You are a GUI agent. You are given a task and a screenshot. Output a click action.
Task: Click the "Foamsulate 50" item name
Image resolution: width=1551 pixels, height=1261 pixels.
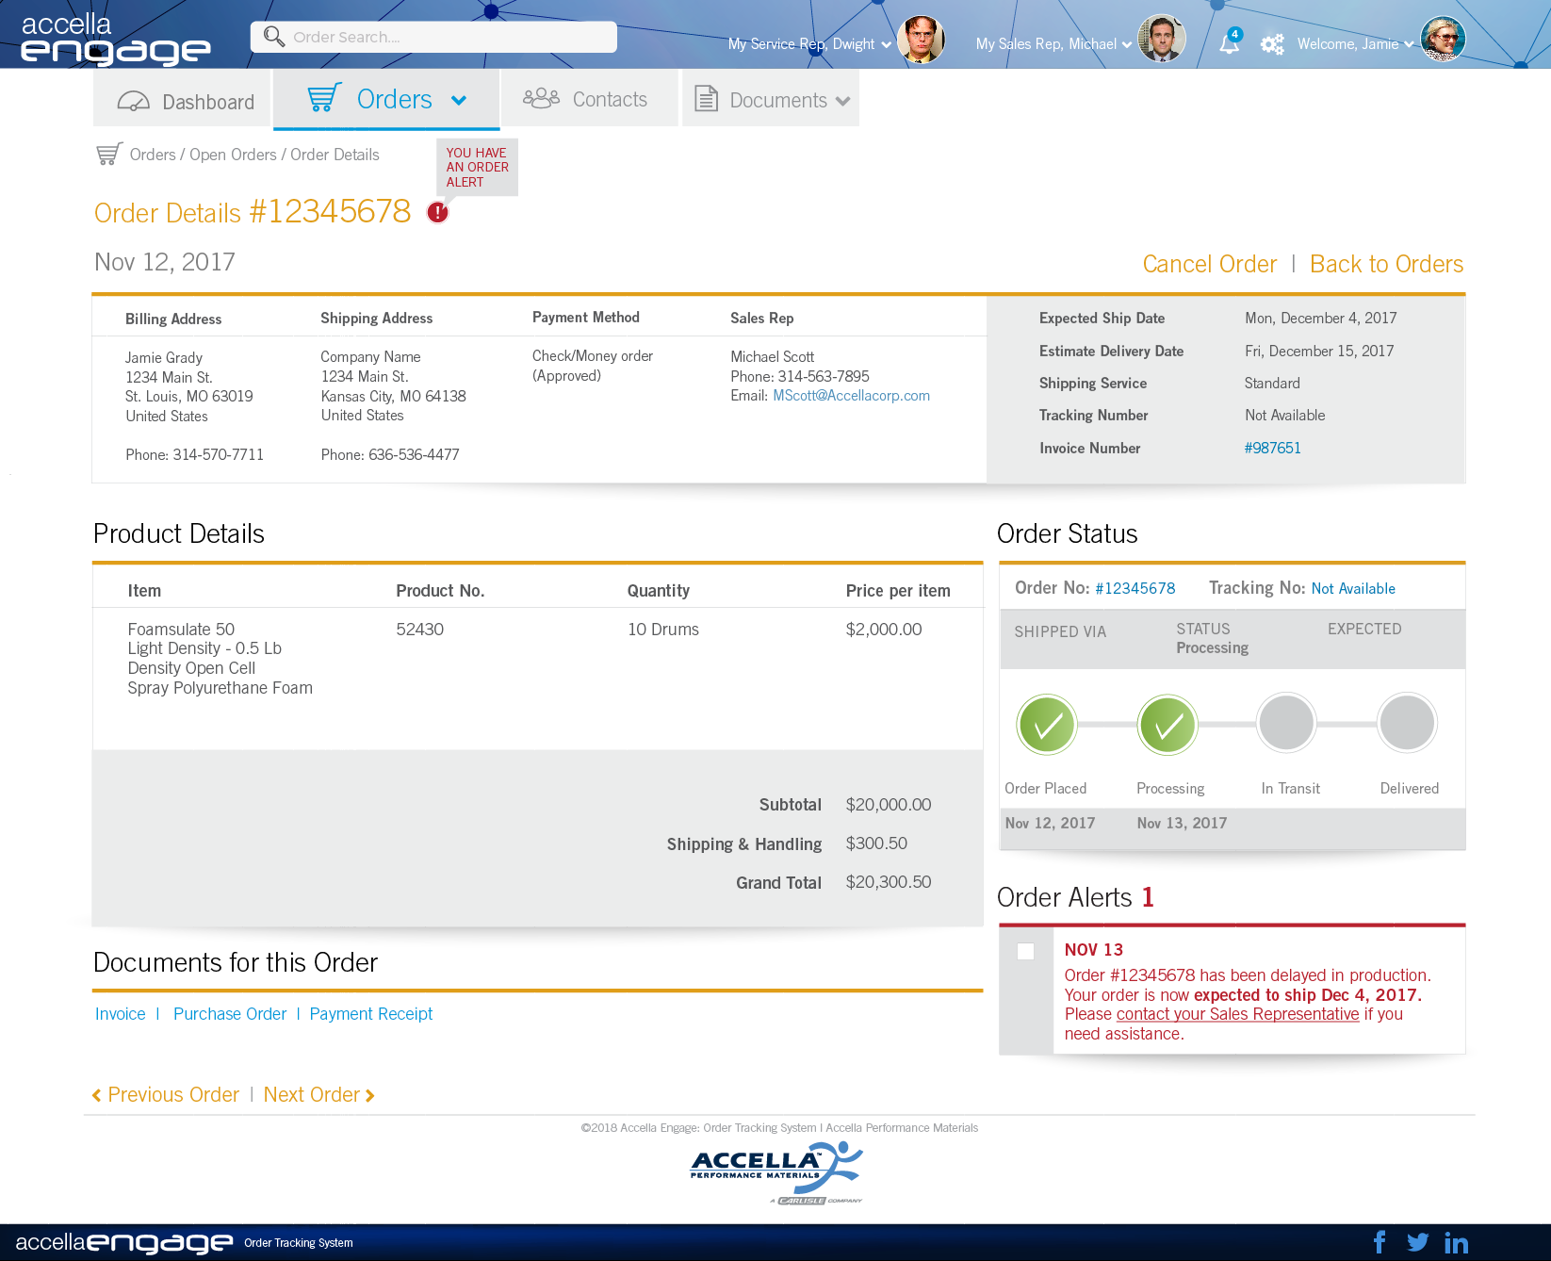pyautogui.click(x=181, y=630)
